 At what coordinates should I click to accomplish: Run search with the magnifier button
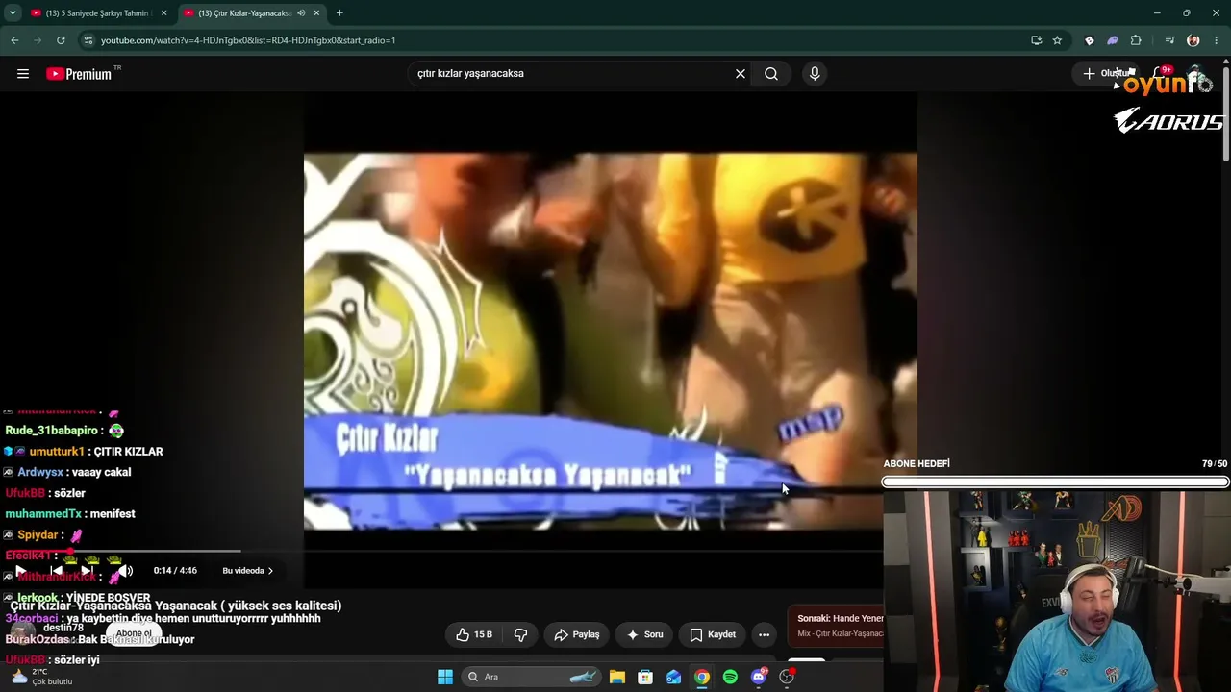[x=771, y=73]
